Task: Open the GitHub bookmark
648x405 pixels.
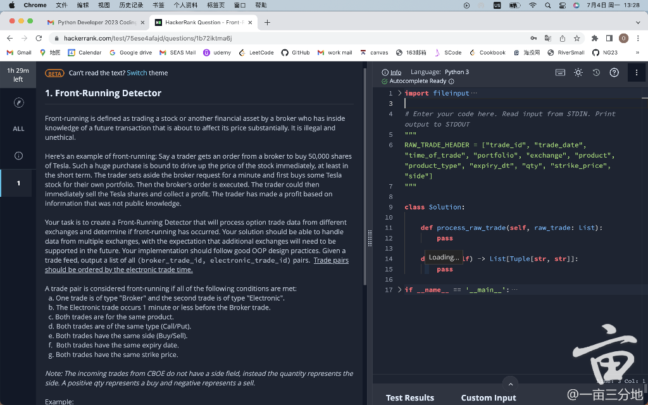Action: (296, 53)
